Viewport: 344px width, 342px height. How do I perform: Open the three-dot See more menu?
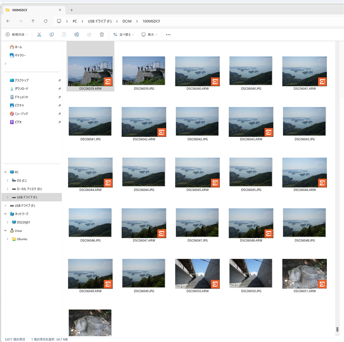click(x=168, y=35)
